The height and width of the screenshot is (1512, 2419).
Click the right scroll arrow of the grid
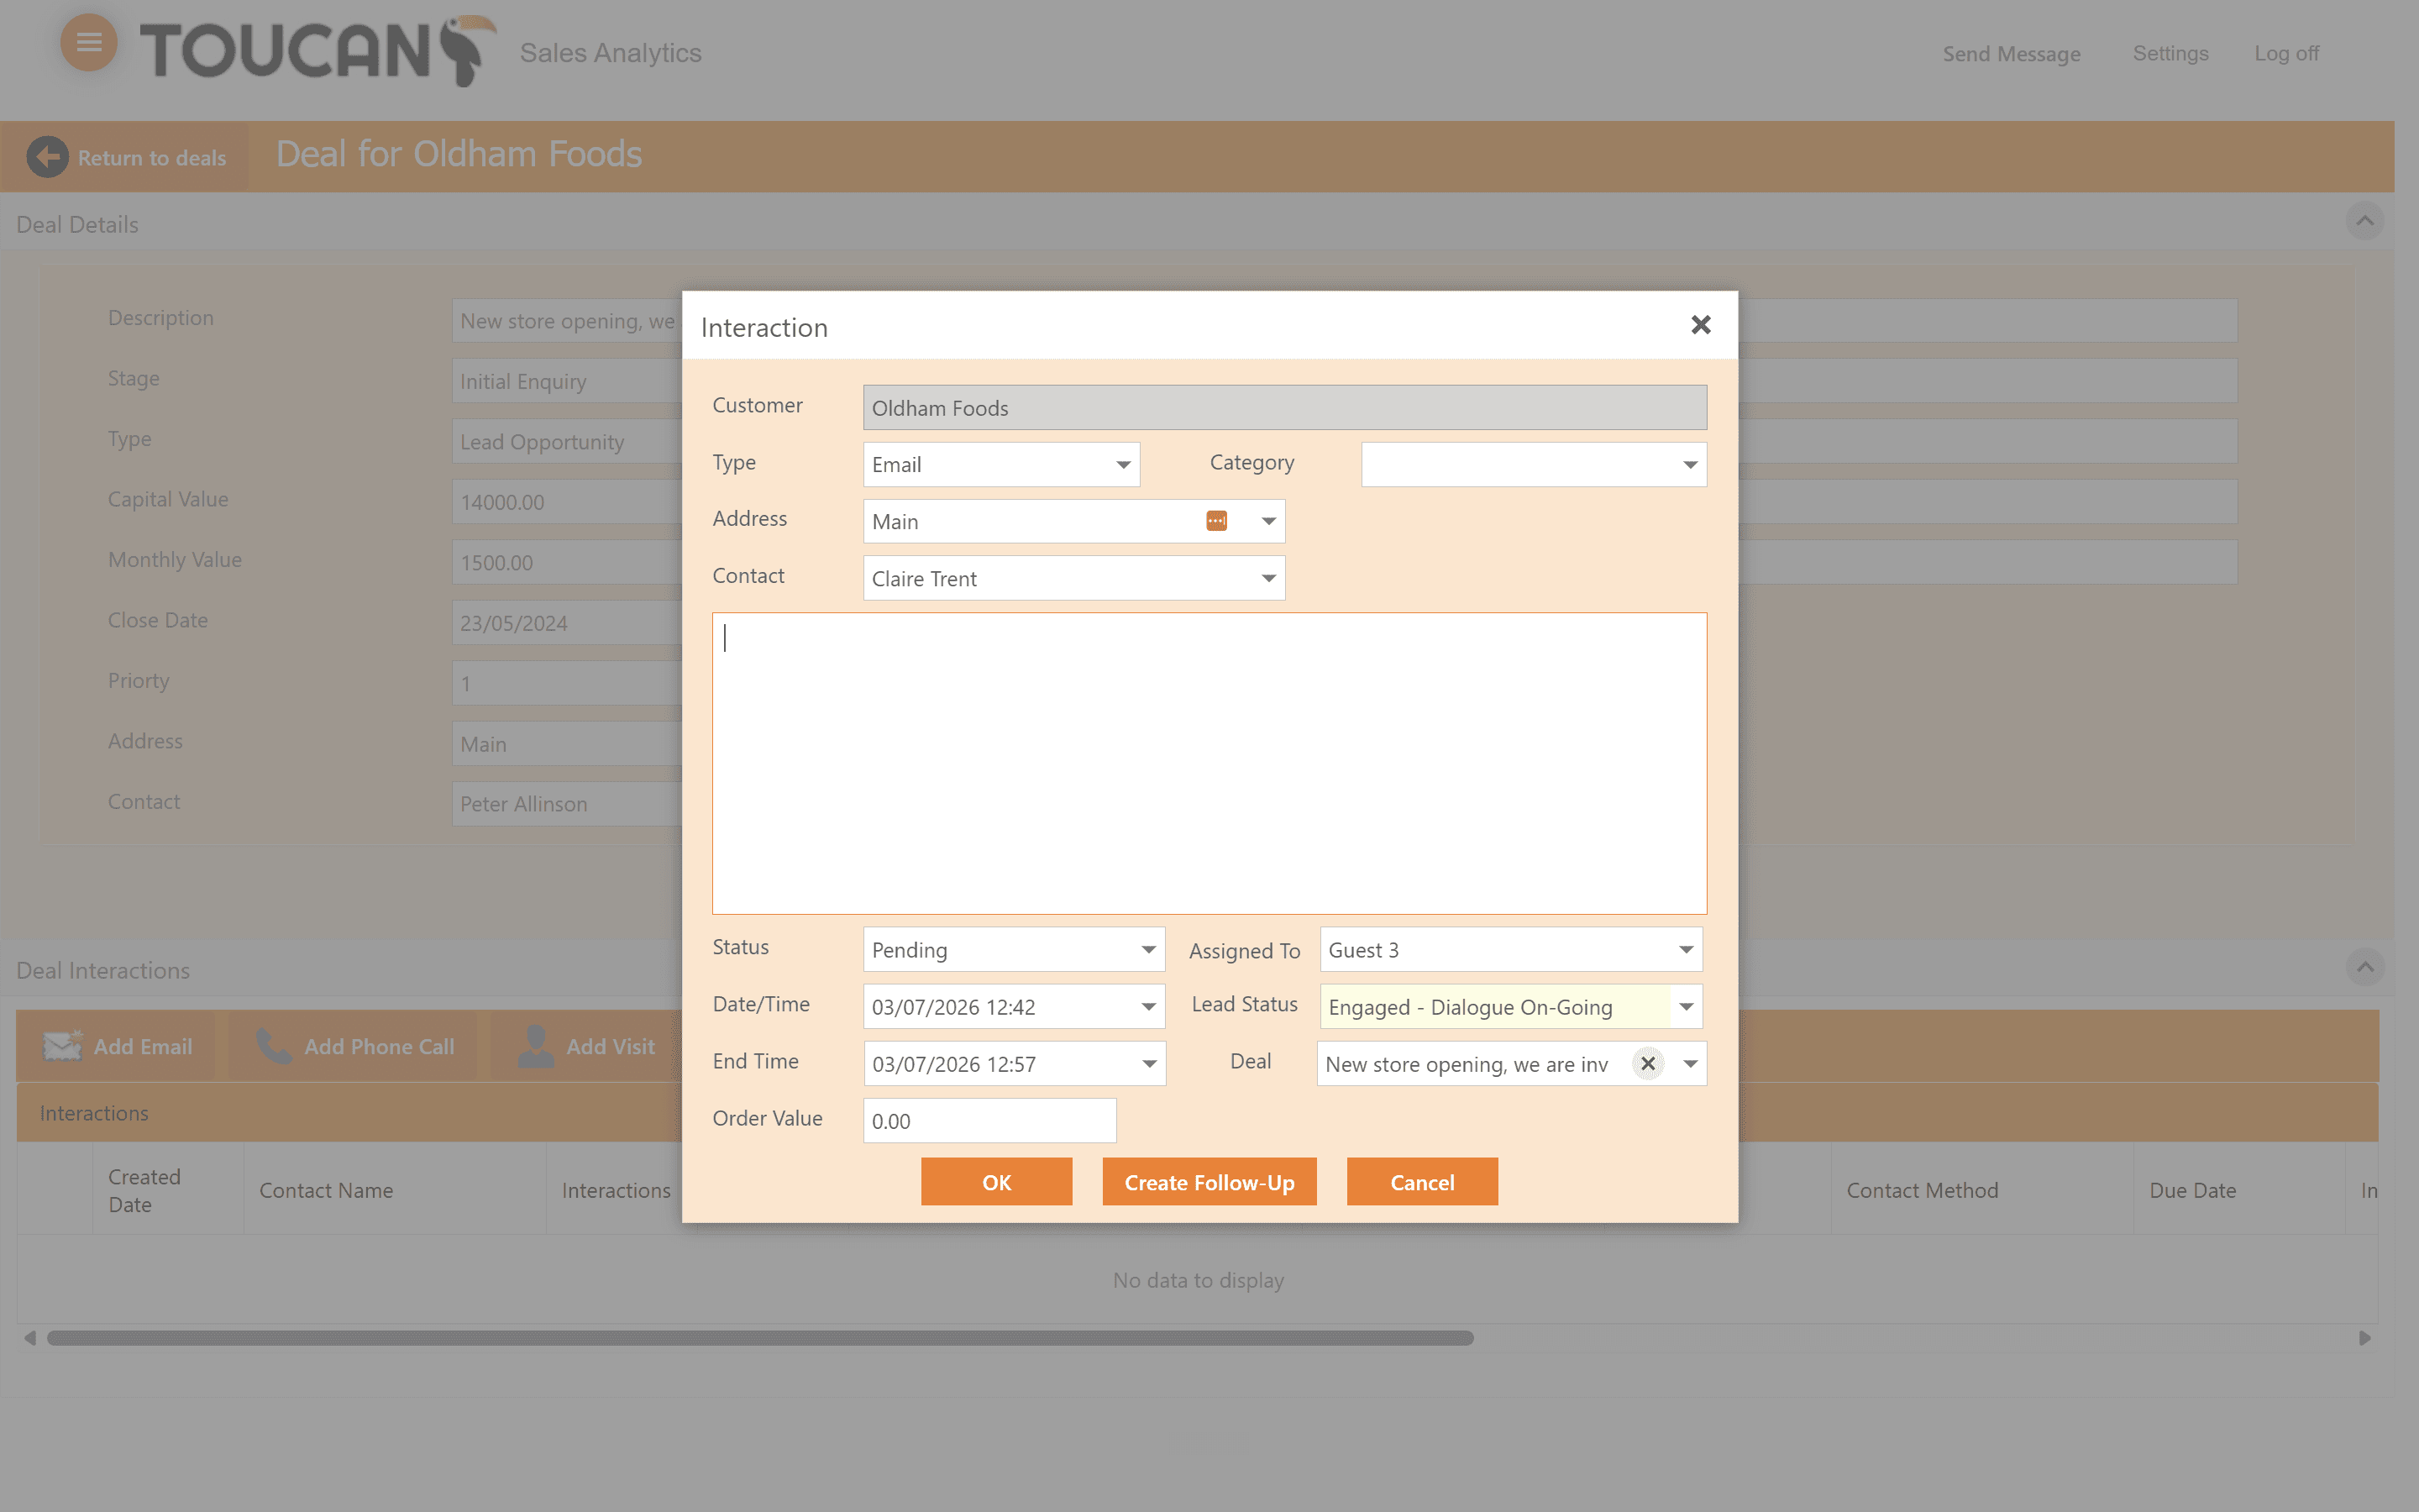point(2364,1338)
